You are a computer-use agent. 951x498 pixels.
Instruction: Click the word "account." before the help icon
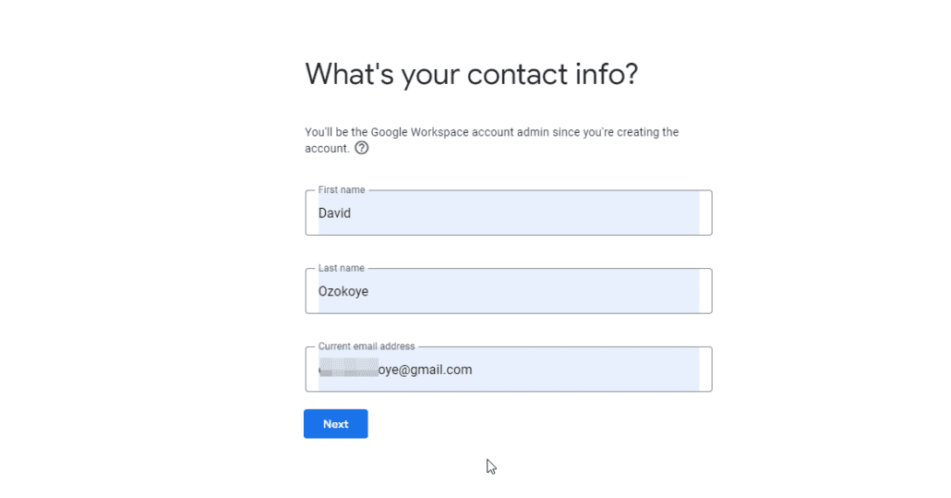tap(327, 149)
